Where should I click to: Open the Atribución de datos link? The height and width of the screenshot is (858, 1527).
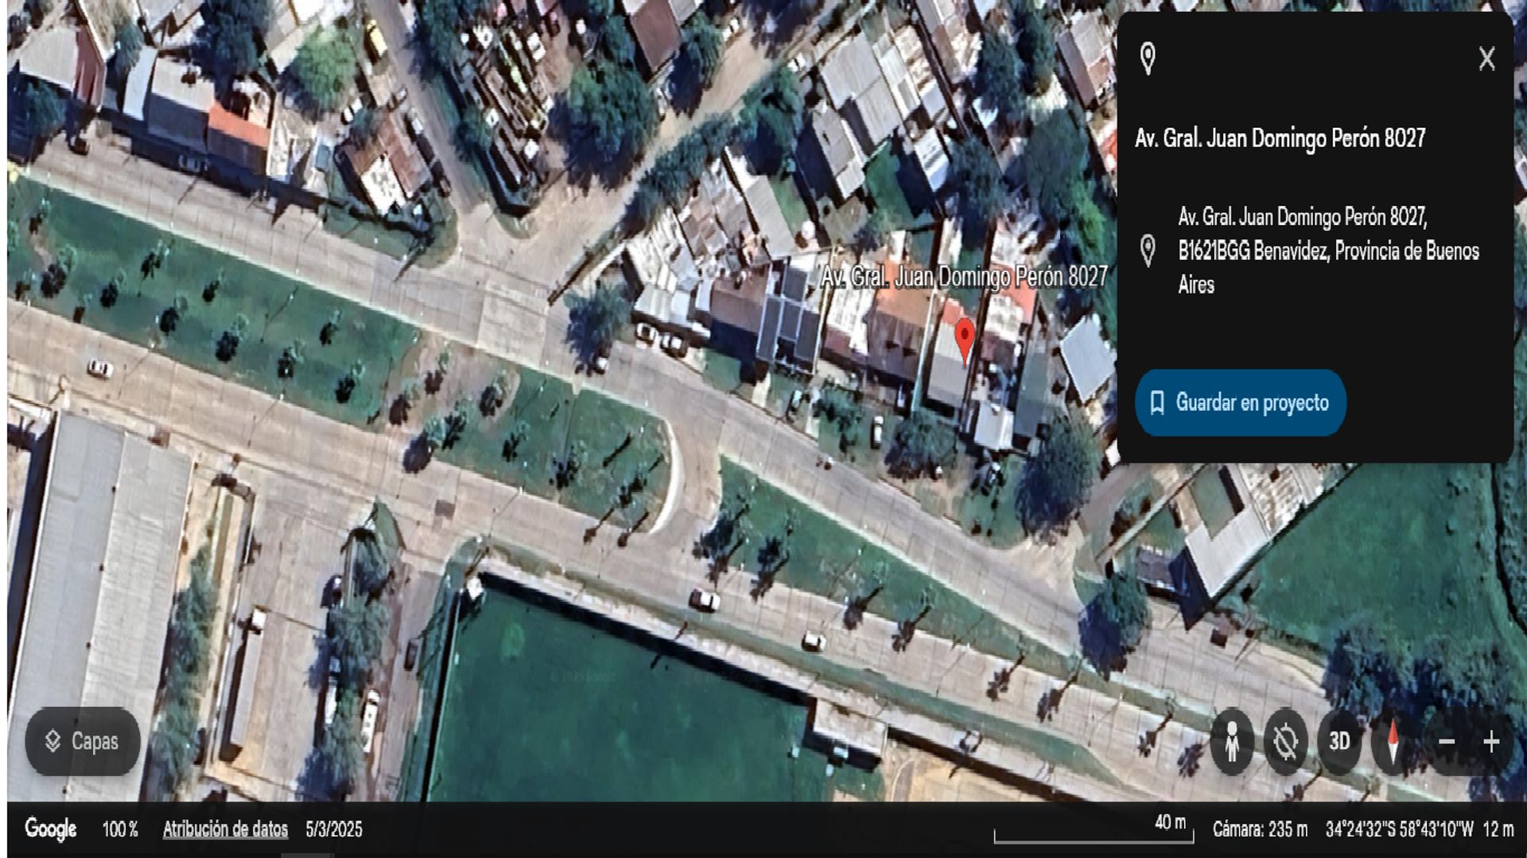pyautogui.click(x=225, y=829)
